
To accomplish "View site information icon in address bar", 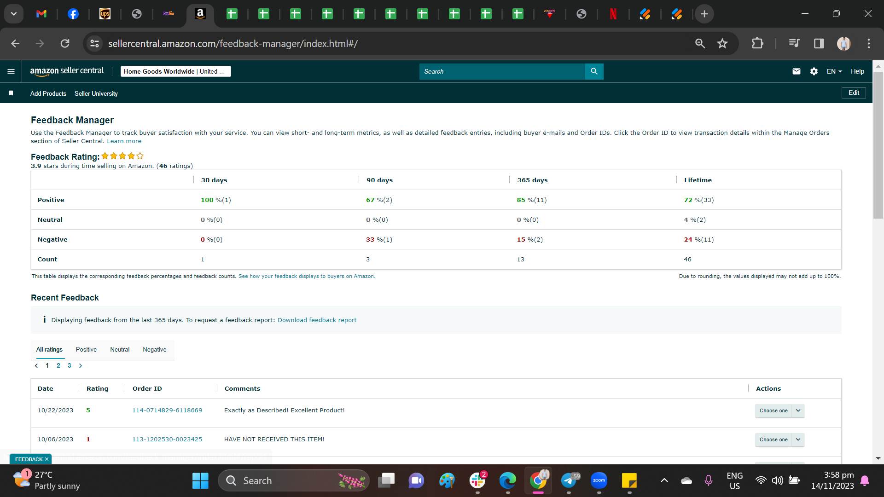I will click(x=94, y=43).
